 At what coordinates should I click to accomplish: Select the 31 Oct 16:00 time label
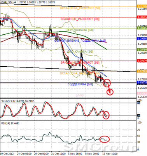58,154
